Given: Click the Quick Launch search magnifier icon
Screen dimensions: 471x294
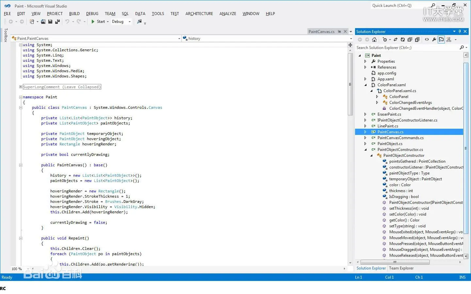Looking at the screenshot, I should [x=433, y=6].
